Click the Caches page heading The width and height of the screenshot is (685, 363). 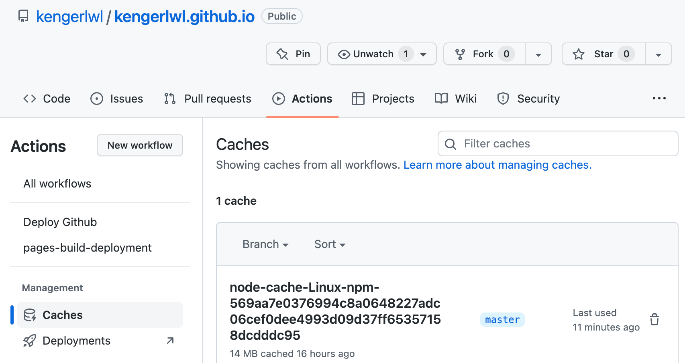243,144
